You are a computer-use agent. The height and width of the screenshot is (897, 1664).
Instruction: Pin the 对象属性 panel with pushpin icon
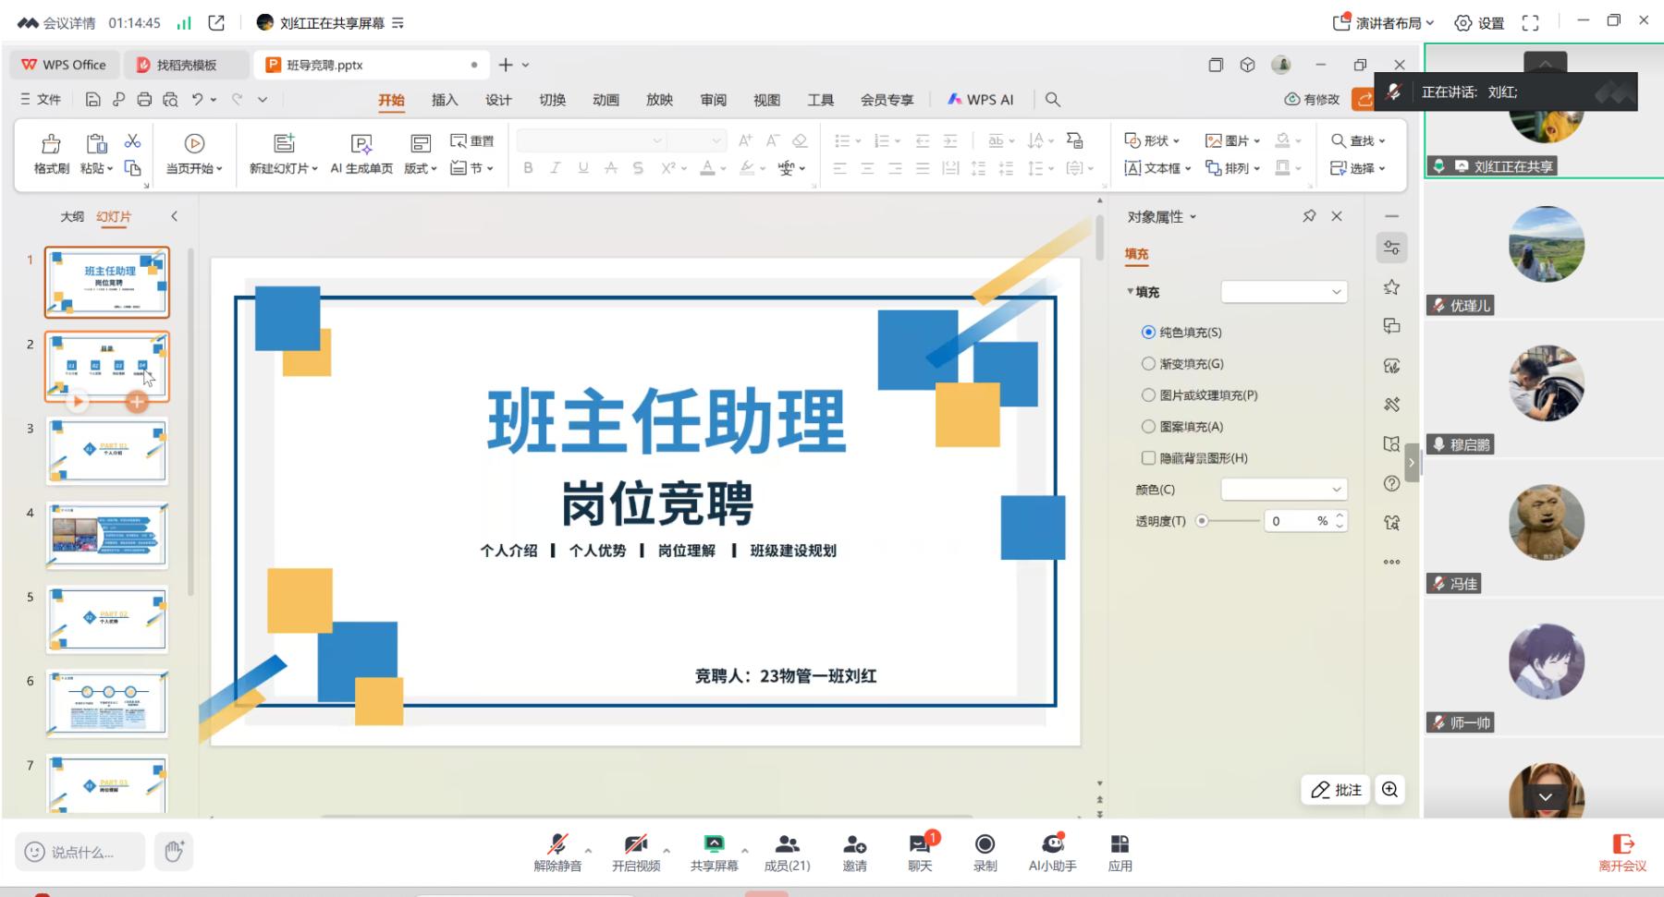coord(1309,216)
